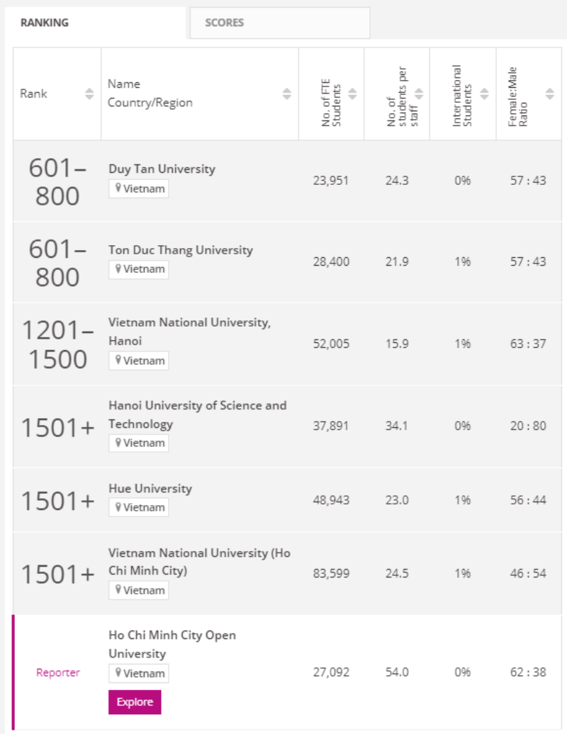
Task: Sort by No. of FTE Students arrows
Action: point(352,94)
